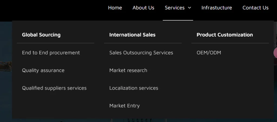277x122 pixels.
Task: Choose Market Entry in the submenu
Action: click(124, 106)
